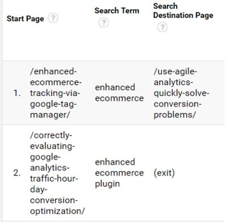
Task: Click 'manager/' ending the first start page
Action: [x=49, y=115]
